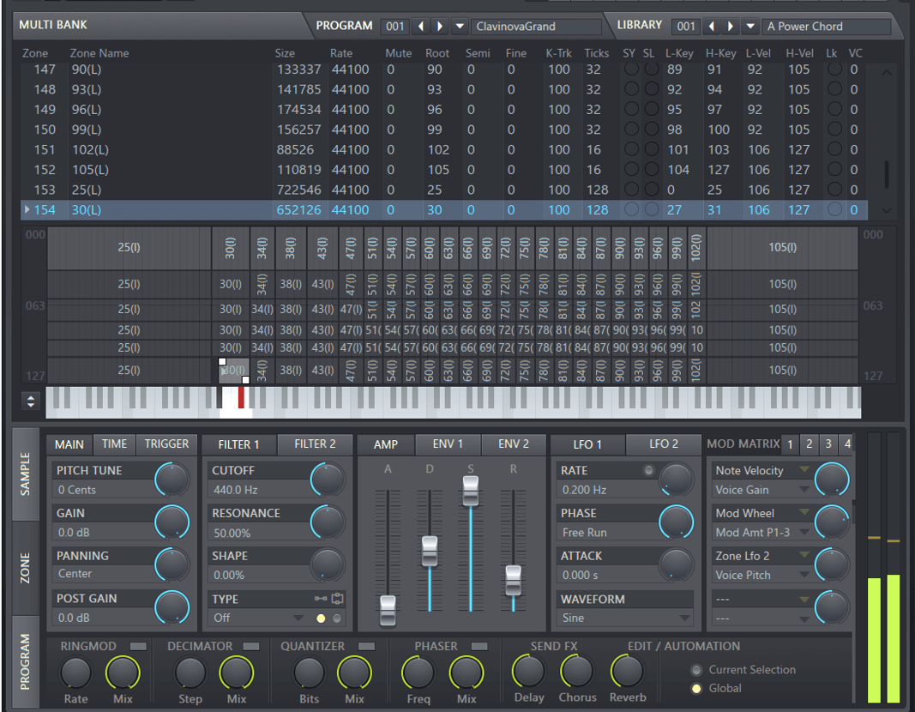Click the ClavinovaGrand program name field

point(536,27)
